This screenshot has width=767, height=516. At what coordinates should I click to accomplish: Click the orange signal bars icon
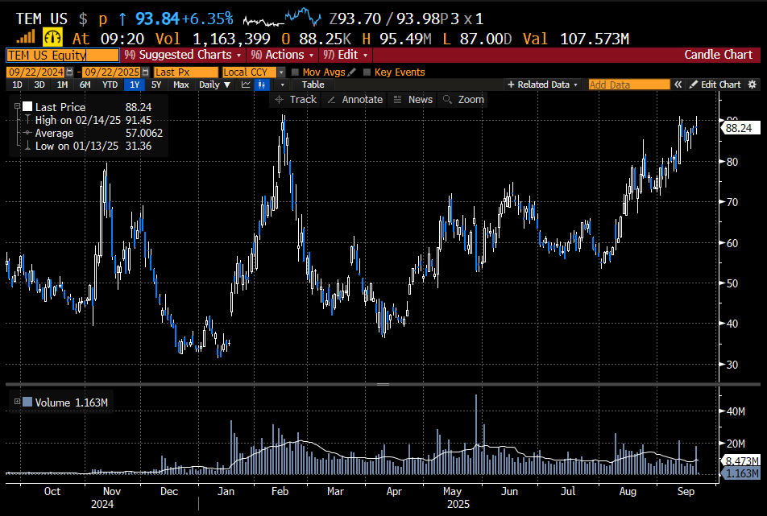click(x=26, y=37)
